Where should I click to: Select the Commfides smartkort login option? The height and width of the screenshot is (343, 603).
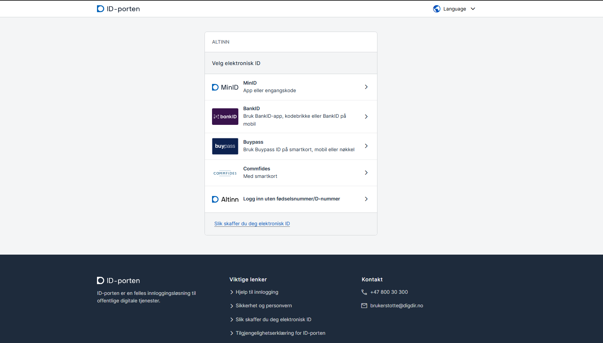(x=366, y=173)
